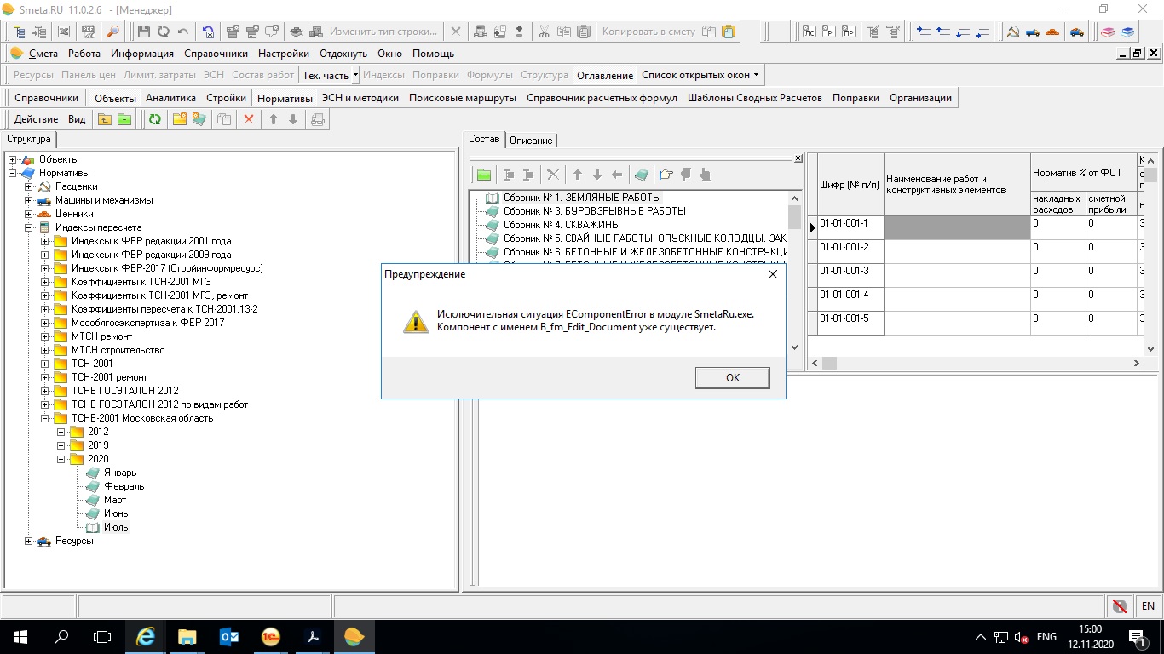Select Январь in the 2020 folder
The width and height of the screenshot is (1164, 654).
(x=119, y=473)
